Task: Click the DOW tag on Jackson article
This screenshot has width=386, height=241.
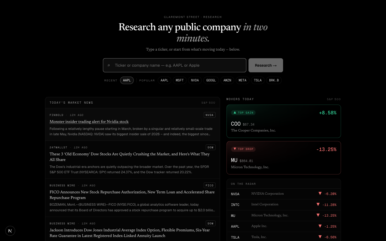Action: (x=210, y=223)
